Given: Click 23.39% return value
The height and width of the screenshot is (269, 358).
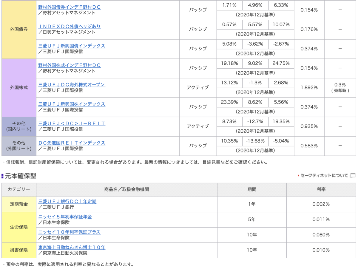Looking at the screenshot, I should point(229,102).
